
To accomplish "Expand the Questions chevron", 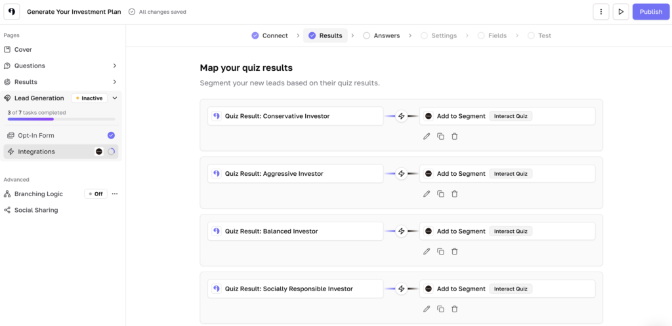I will [114, 66].
